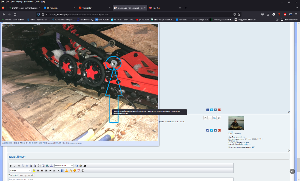
Task: Bookmark this page with the star icon
Action: [x=239, y=14]
